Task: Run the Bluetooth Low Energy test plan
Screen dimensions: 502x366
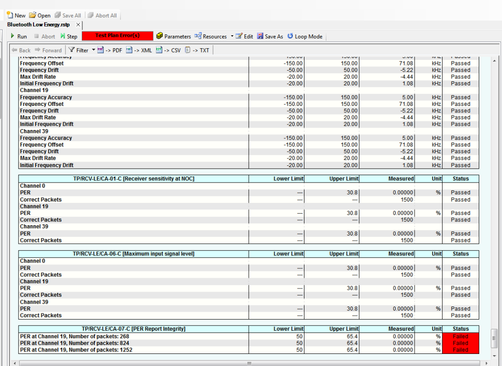Action: tap(19, 36)
